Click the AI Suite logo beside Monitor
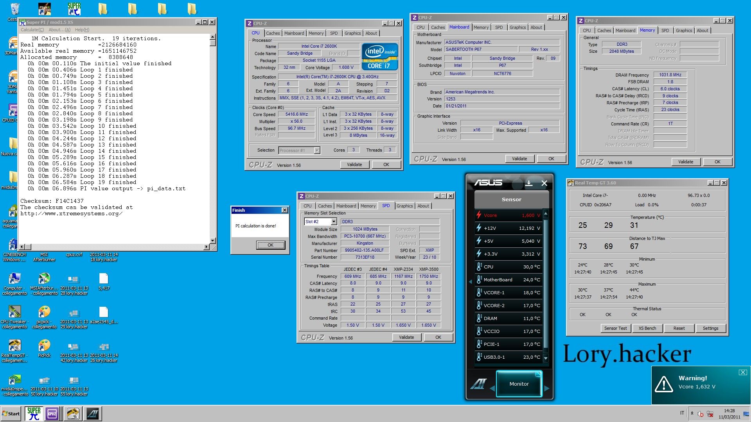 [479, 384]
